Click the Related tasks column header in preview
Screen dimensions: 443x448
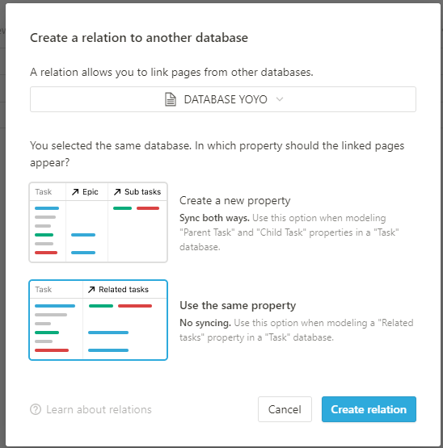pos(124,290)
